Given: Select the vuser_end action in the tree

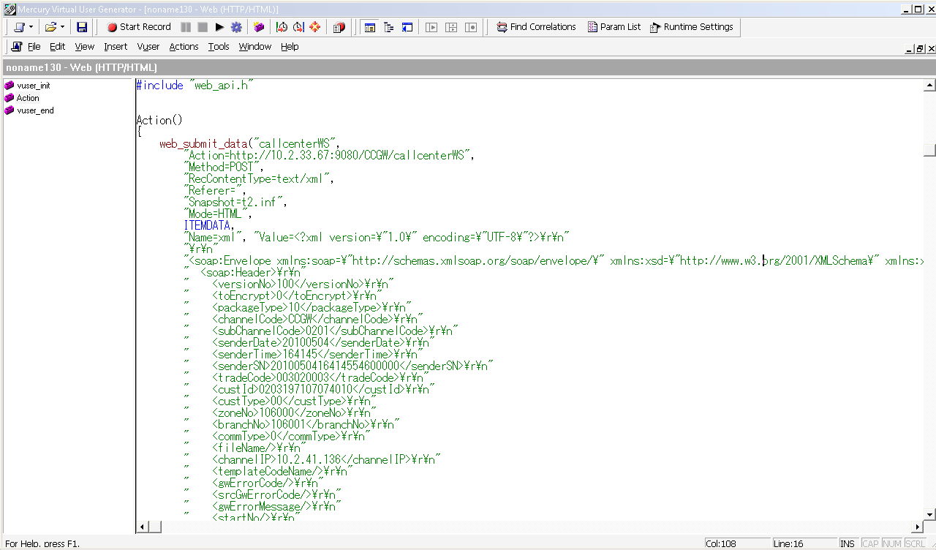Looking at the screenshot, I should point(34,110).
